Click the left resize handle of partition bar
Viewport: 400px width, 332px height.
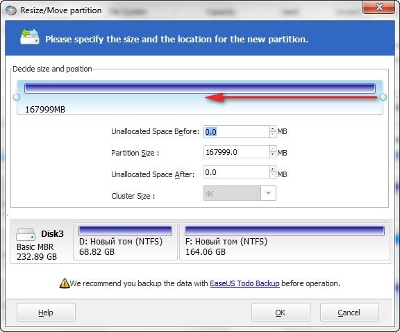coord(17,97)
